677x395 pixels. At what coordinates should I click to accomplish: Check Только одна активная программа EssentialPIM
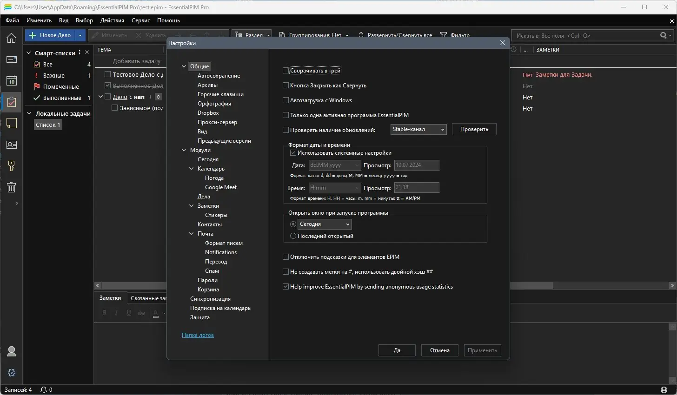pos(285,115)
